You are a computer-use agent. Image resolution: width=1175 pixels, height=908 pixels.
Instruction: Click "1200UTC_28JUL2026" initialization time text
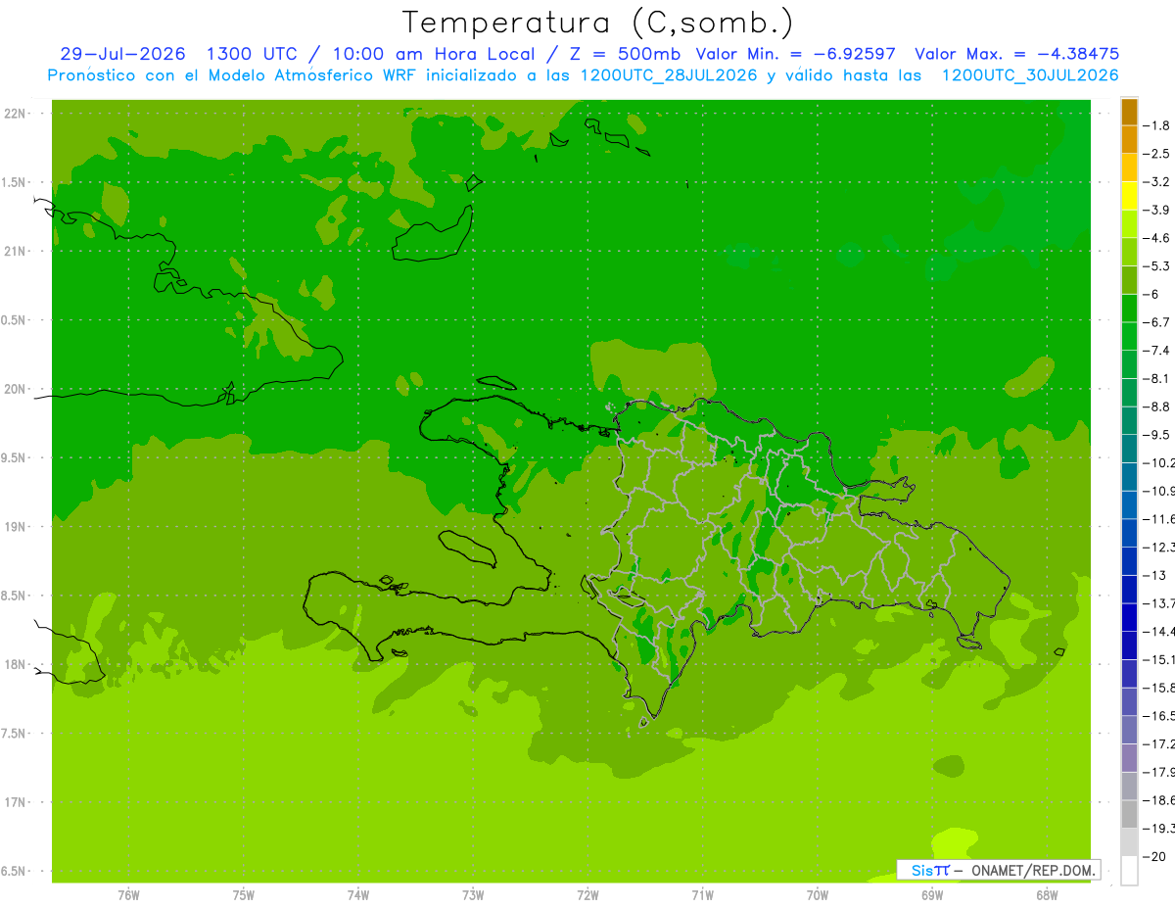tap(668, 75)
